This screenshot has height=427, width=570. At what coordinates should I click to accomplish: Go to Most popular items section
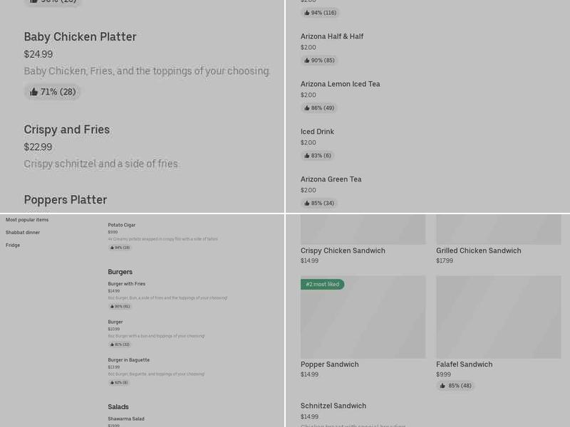27,220
